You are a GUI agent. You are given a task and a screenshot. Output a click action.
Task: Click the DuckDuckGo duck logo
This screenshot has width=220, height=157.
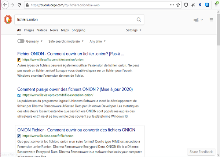point(8,19)
